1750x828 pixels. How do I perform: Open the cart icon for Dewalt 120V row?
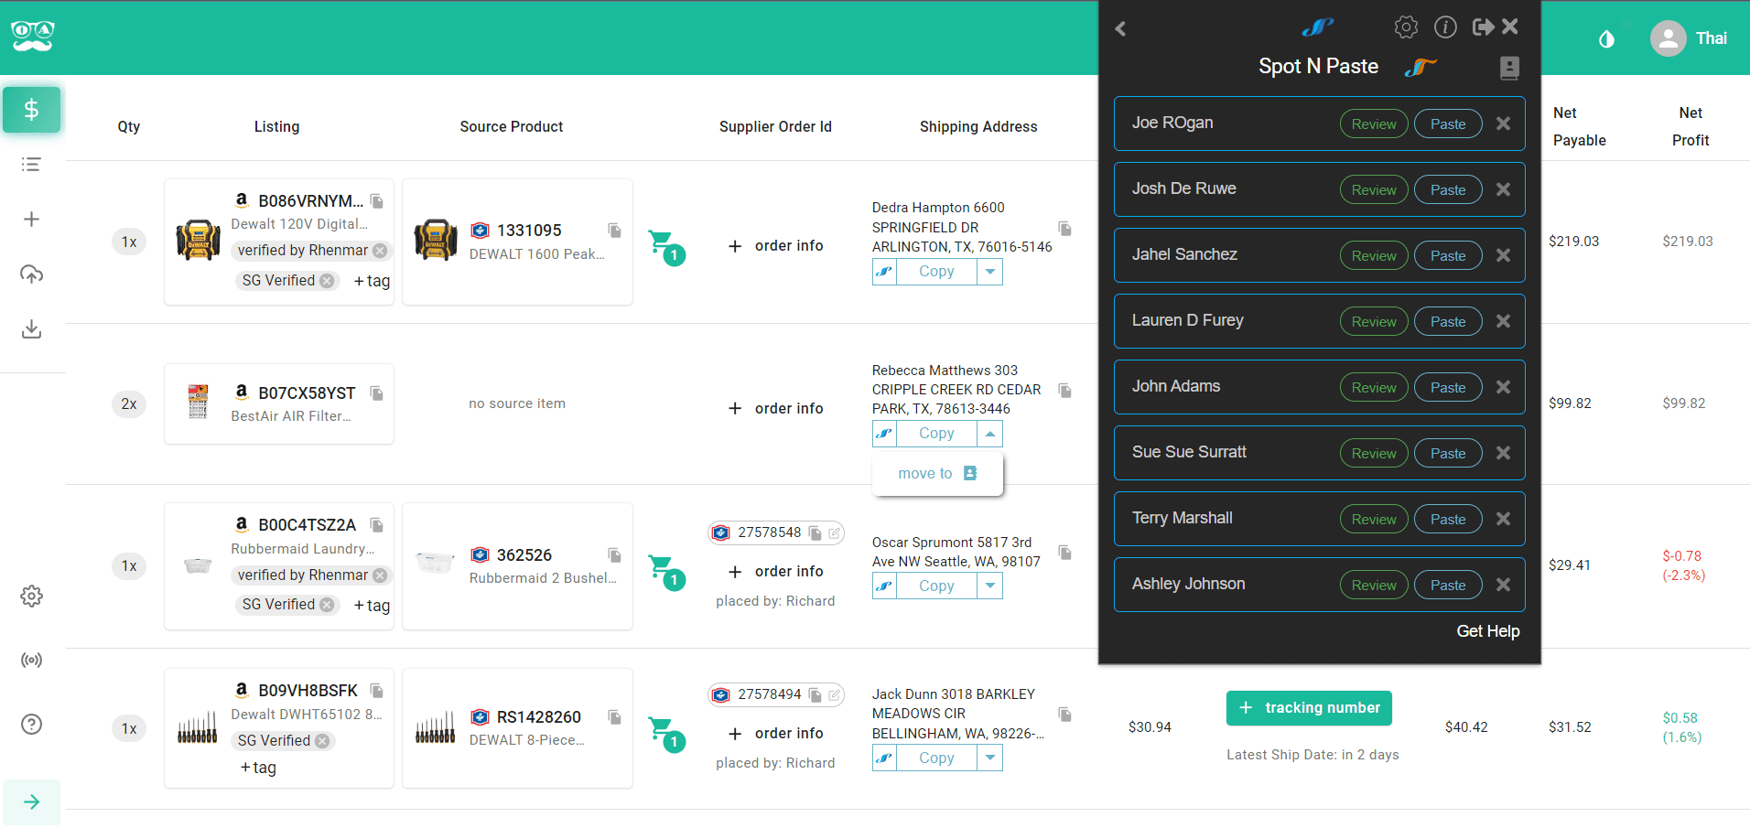coord(665,246)
